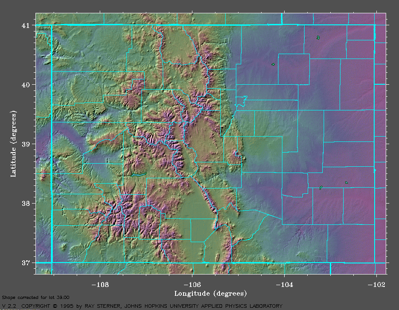Image resolution: width=399 pixels, height=310 pixels.
Task: Click the 40 latitude tick label
Action: [26, 85]
